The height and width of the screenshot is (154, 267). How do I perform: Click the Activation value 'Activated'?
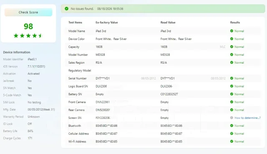(x=33, y=74)
